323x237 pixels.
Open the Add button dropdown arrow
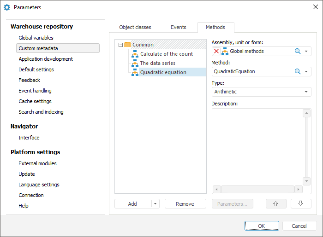[155, 204]
